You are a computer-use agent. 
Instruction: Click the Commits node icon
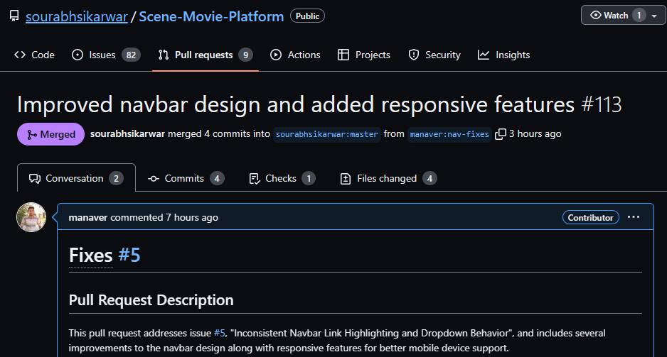point(154,179)
